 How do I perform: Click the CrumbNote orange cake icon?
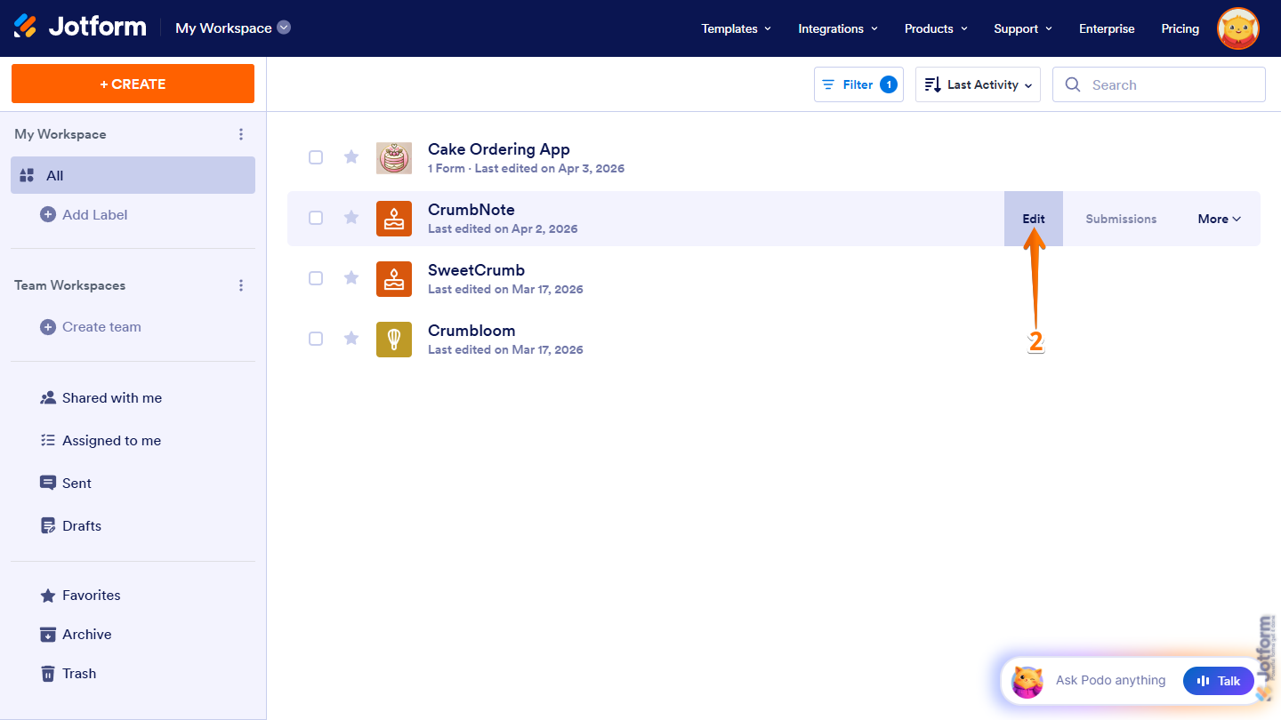pyautogui.click(x=394, y=219)
